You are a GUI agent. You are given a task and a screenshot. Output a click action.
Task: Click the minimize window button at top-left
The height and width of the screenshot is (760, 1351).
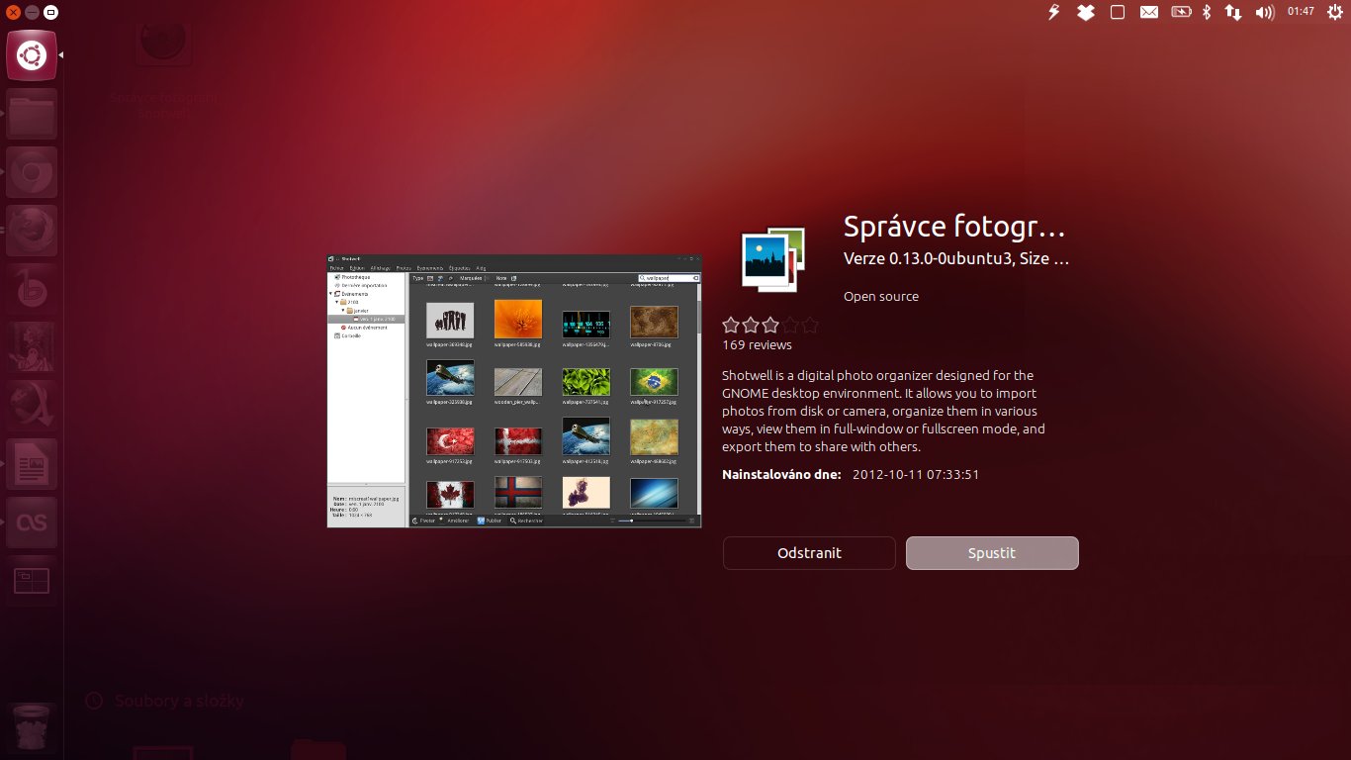click(x=32, y=12)
